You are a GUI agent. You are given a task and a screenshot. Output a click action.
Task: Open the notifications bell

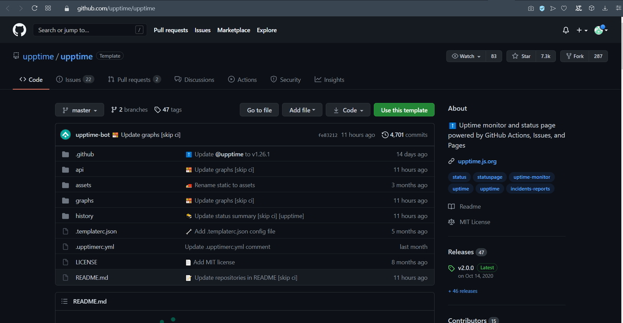(x=565, y=30)
